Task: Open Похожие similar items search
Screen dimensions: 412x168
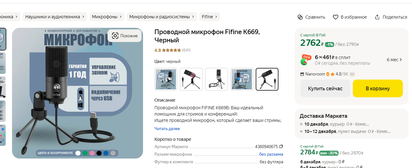Action: [x=125, y=36]
